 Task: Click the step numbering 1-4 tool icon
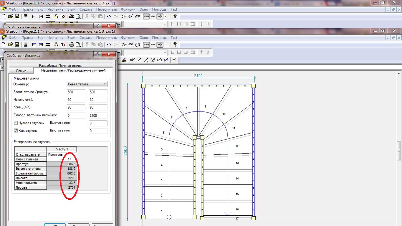[166, 60]
